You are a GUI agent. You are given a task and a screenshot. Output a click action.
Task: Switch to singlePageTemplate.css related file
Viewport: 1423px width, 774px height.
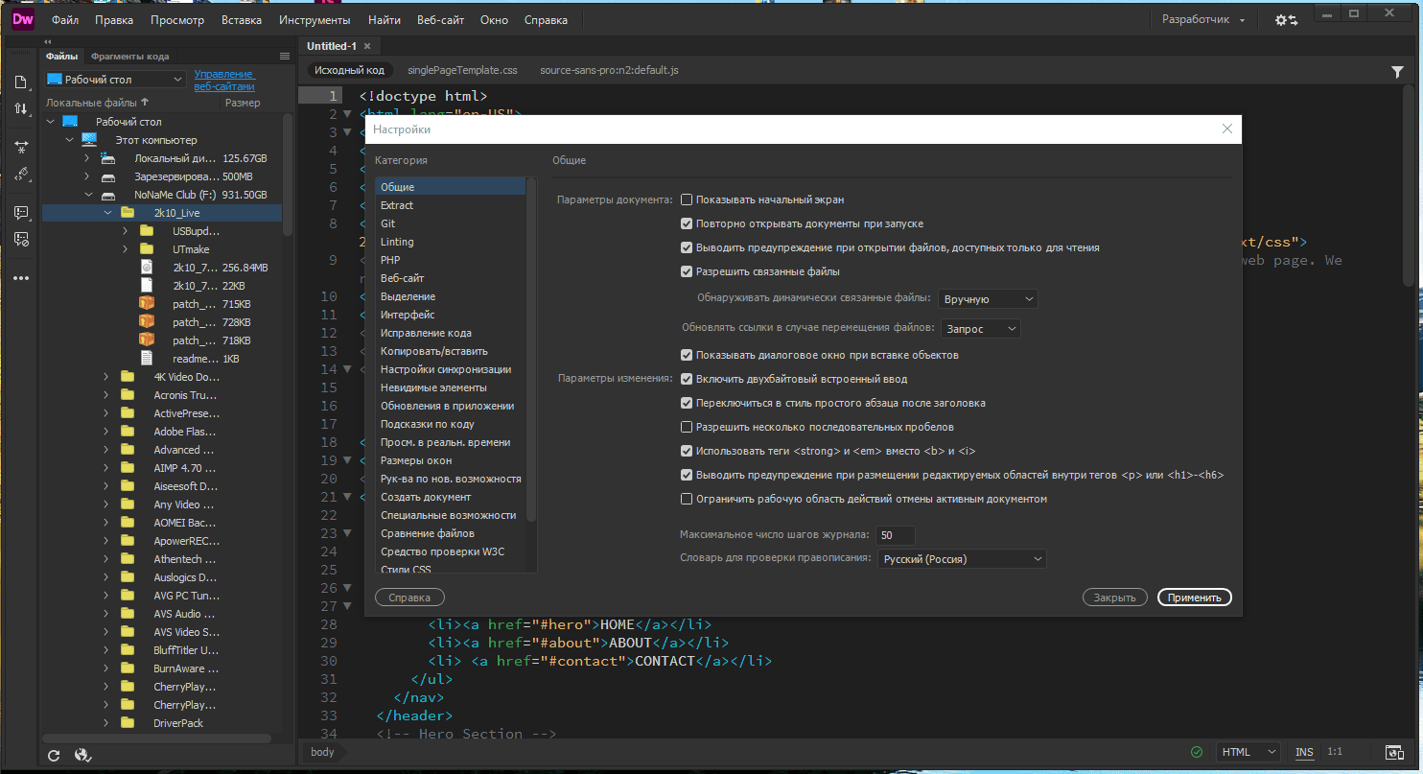point(462,70)
